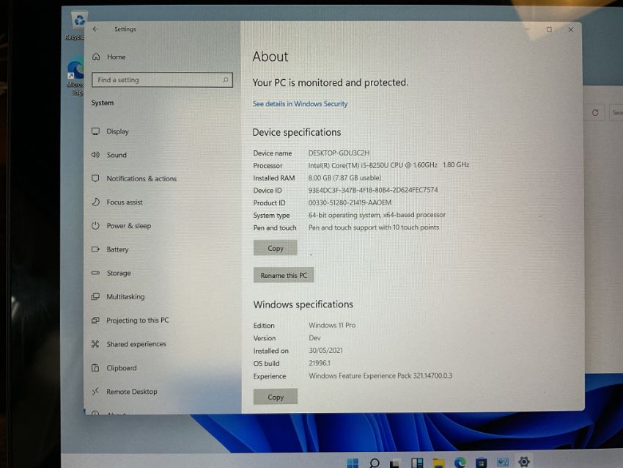Open the Settings gear on the taskbar
The height and width of the screenshot is (468, 623).
tap(524, 461)
